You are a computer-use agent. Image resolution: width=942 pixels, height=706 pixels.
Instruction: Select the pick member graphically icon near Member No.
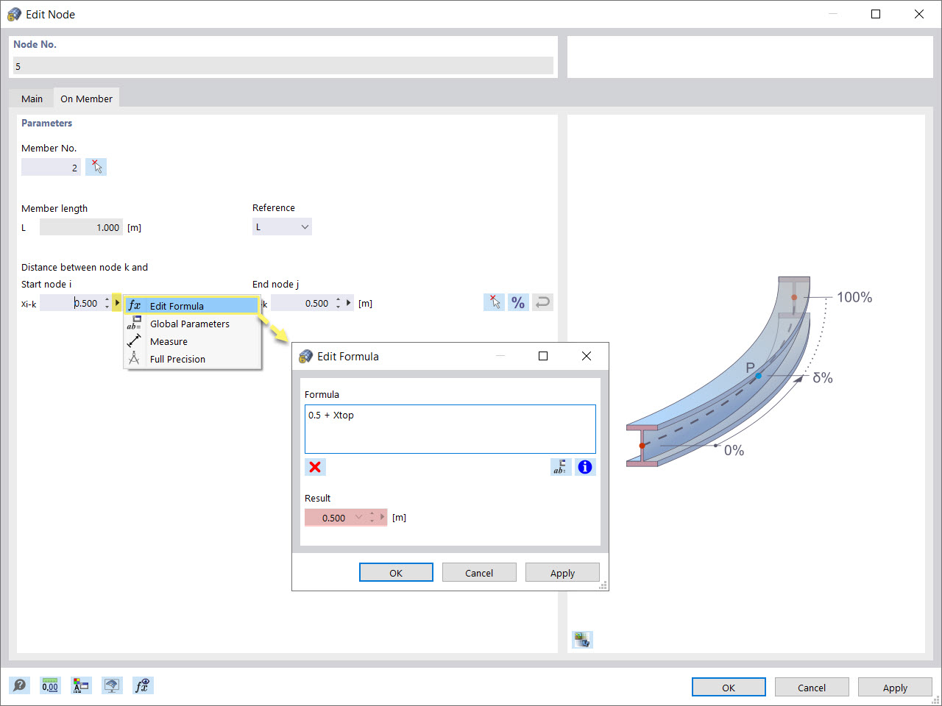point(96,167)
